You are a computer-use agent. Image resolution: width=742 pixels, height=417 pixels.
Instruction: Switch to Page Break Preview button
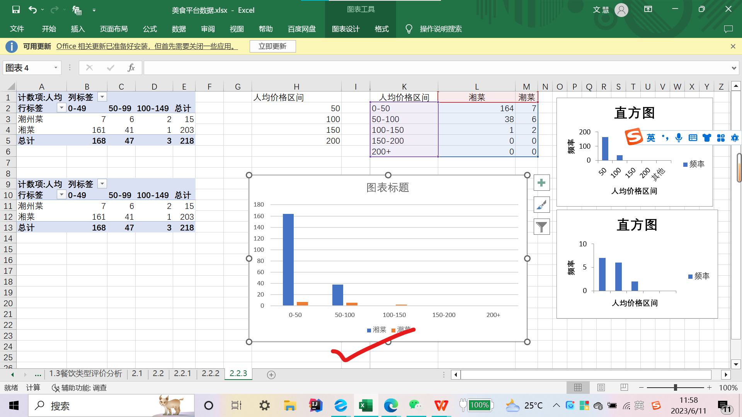click(x=624, y=387)
